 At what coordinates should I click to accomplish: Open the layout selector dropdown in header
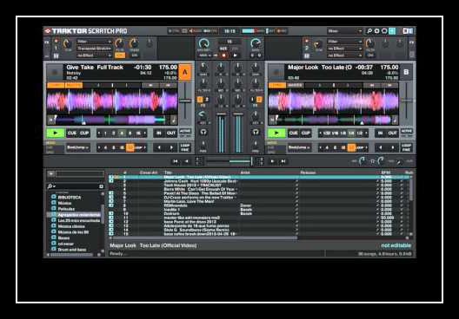point(345,31)
